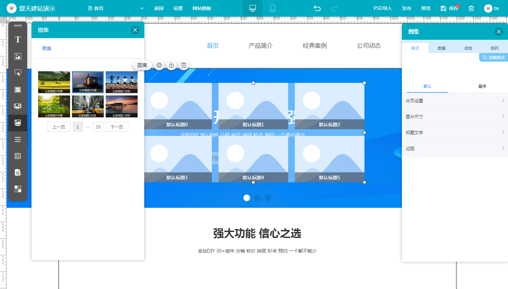
Task: Select third carousel dot indicator
Action: [268, 198]
